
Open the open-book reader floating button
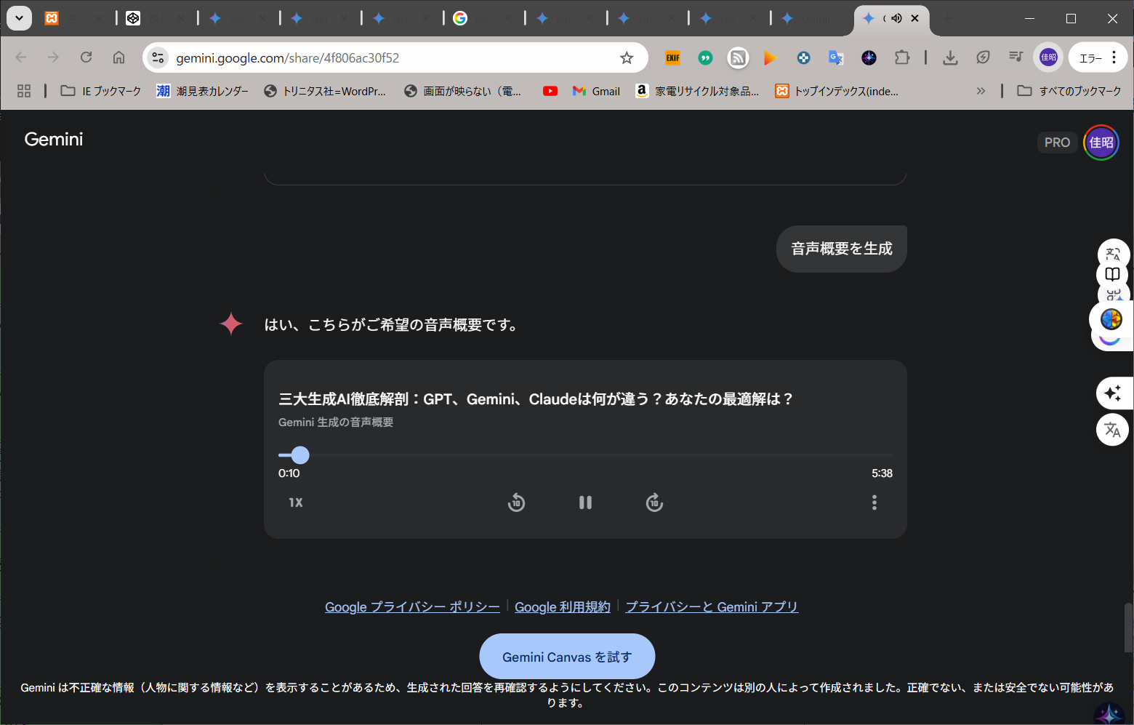click(x=1112, y=274)
